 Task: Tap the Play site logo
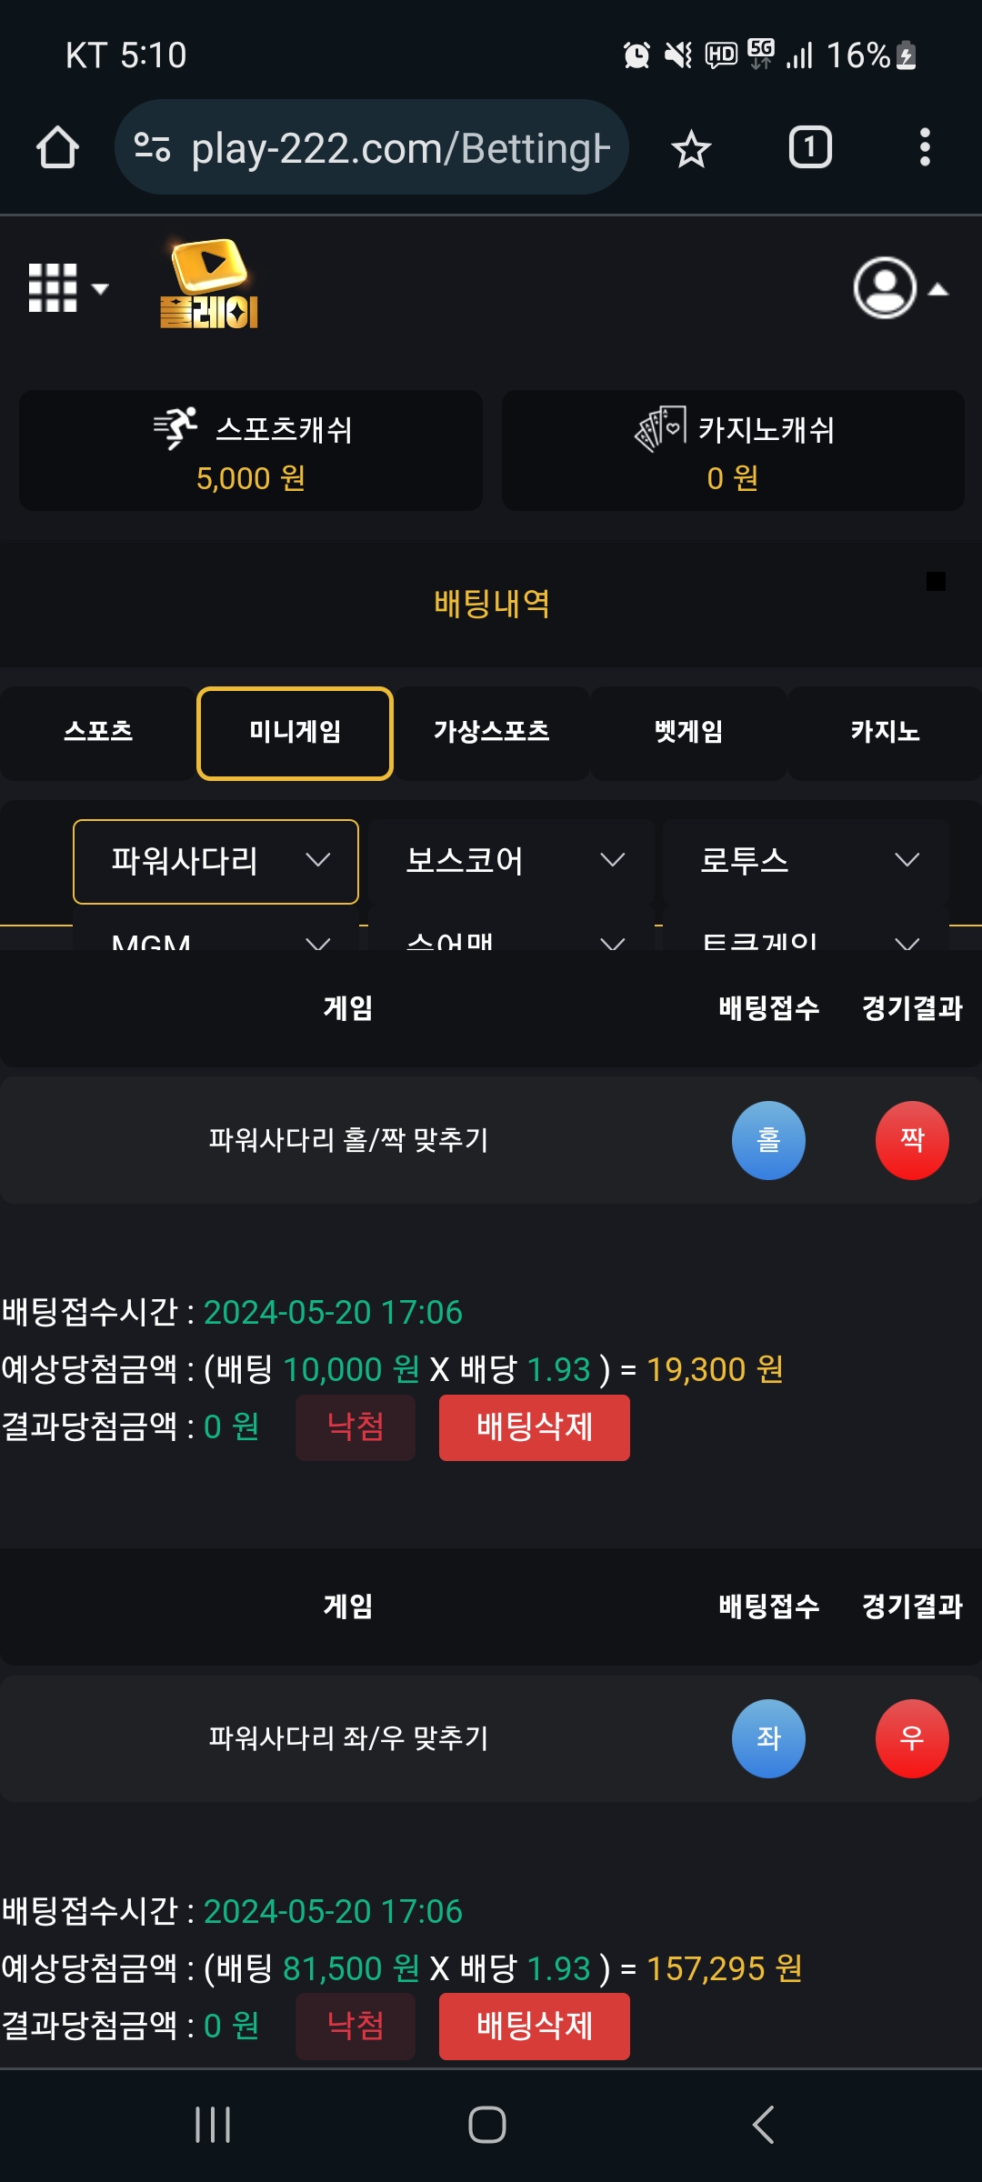[x=210, y=283]
